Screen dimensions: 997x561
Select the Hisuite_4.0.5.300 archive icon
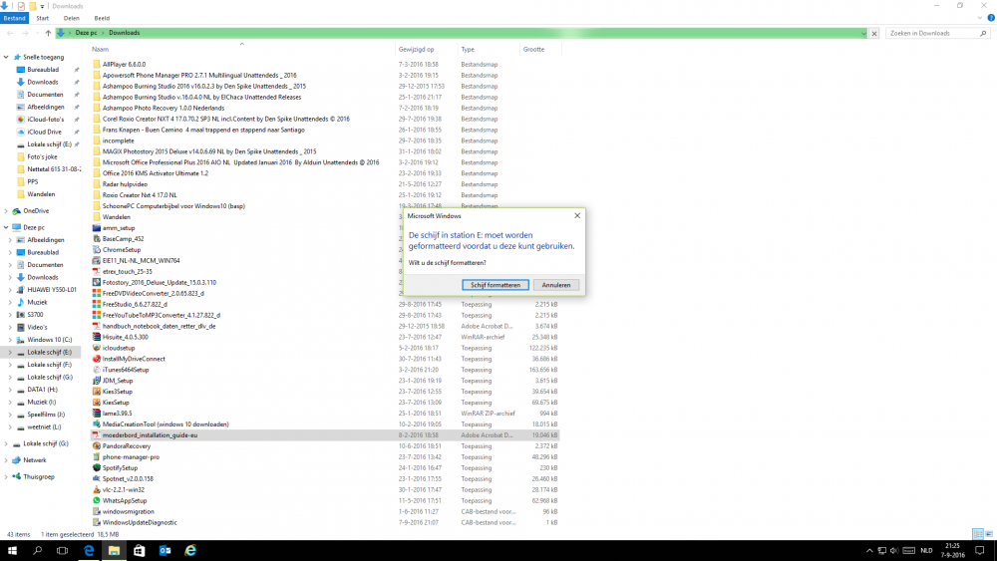(x=97, y=337)
